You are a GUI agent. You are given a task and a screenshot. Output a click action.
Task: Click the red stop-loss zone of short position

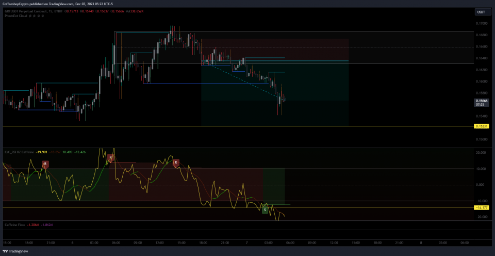pyautogui.click(x=274, y=50)
